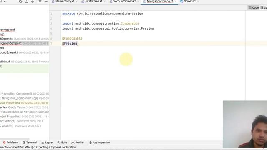The width and height of the screenshot is (267, 150).
Task: Select FirstScreen.kt in project tree
Action: (24, 39)
